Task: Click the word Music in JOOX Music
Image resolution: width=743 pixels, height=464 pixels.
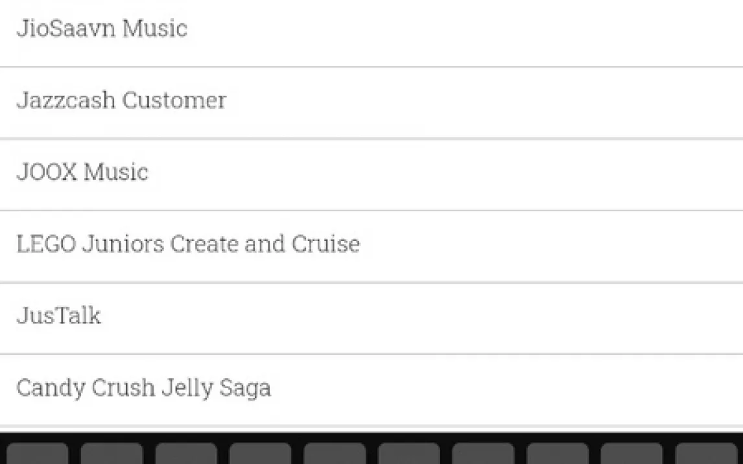Action: point(116,173)
